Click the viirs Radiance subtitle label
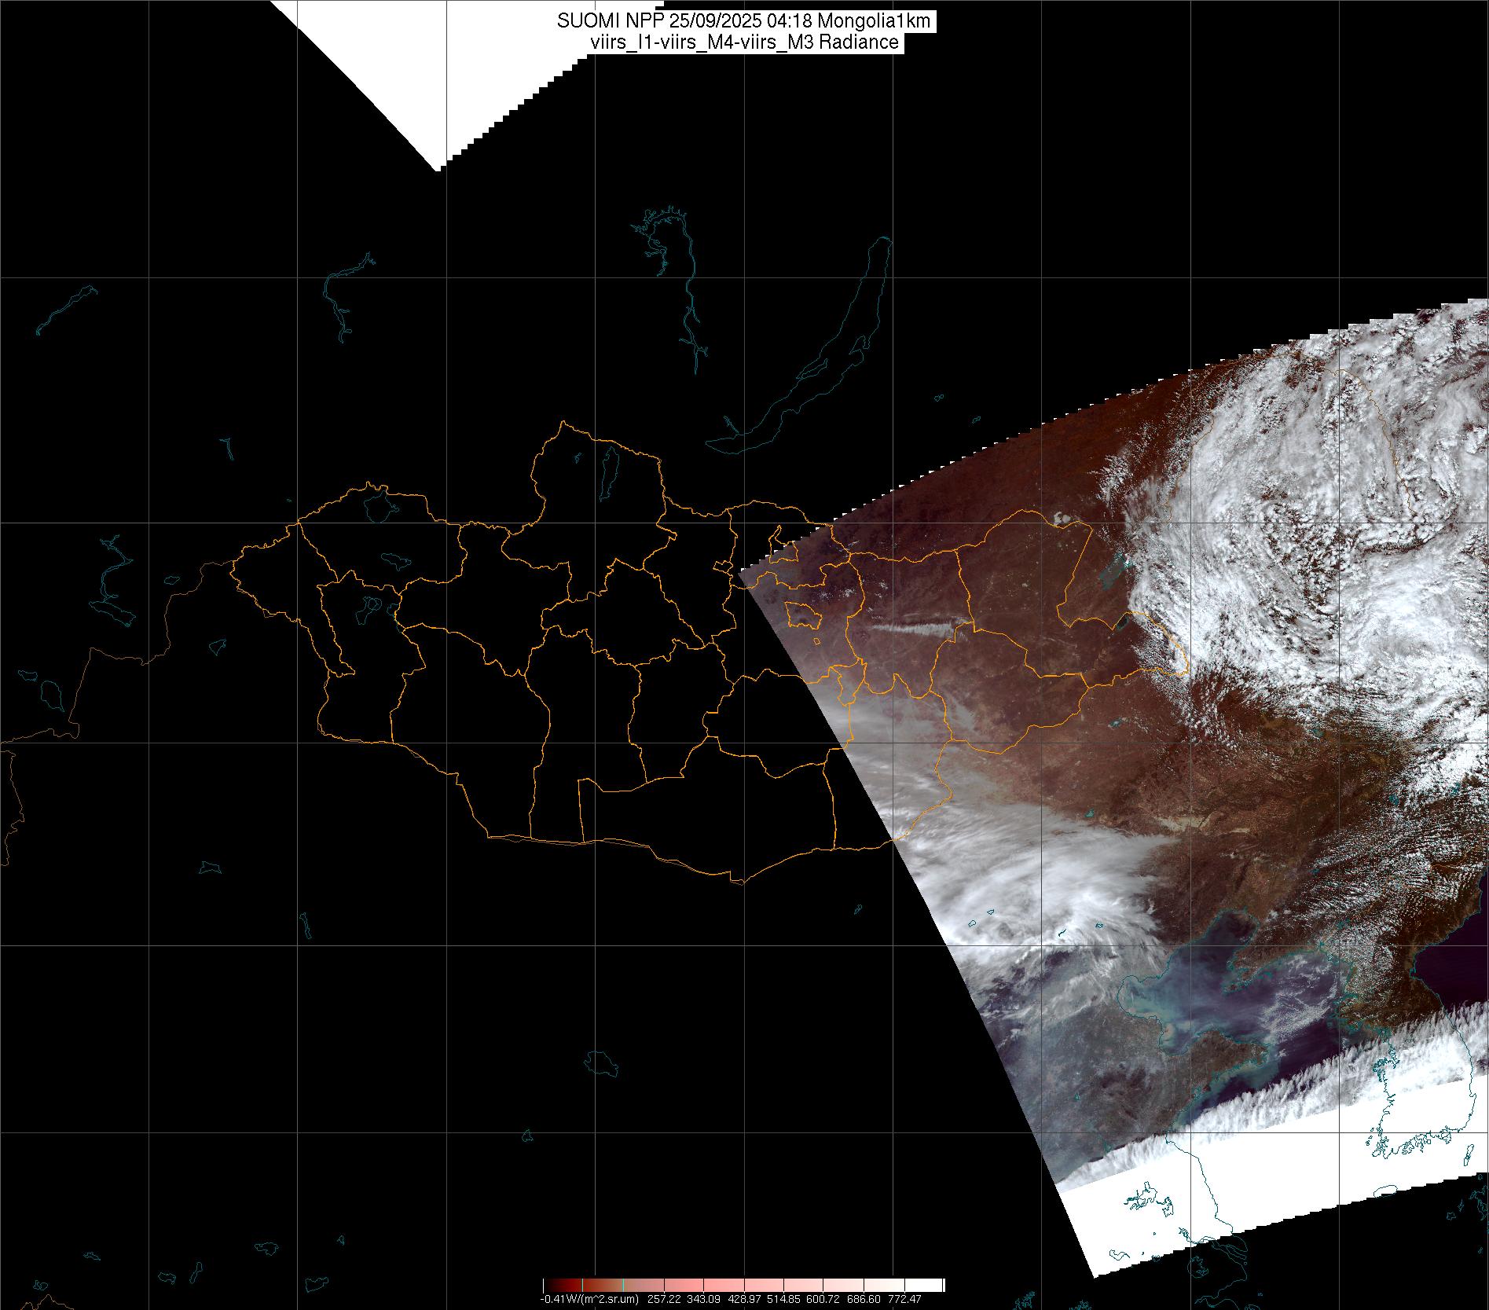 744,43
